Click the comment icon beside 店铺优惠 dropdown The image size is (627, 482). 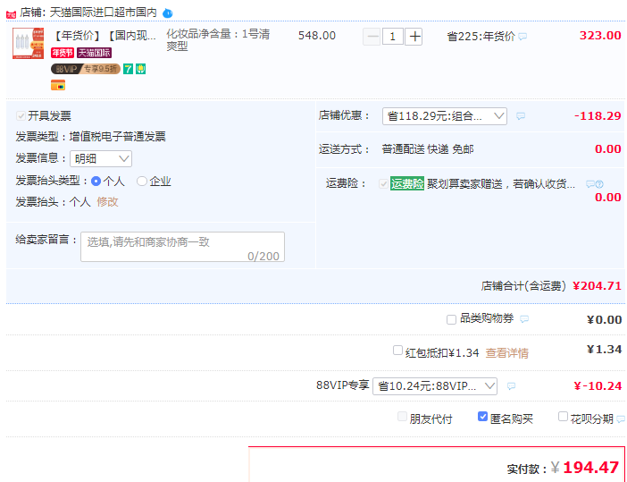[x=521, y=116]
